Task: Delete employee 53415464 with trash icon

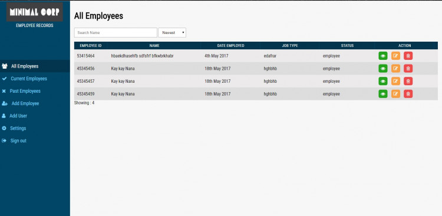Action: pos(408,56)
